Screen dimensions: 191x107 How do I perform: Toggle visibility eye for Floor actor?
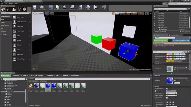coord(155,24)
